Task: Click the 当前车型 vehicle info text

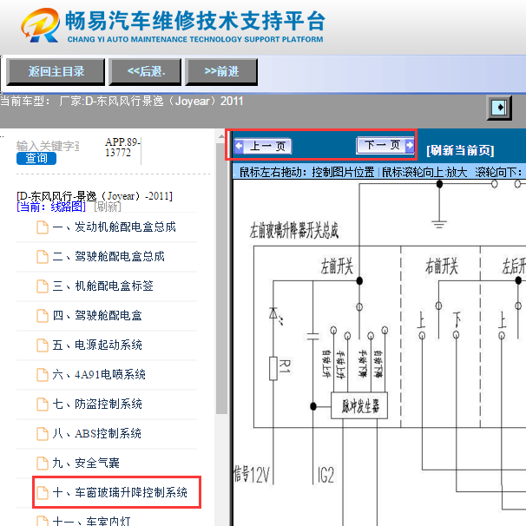Action: point(122,101)
